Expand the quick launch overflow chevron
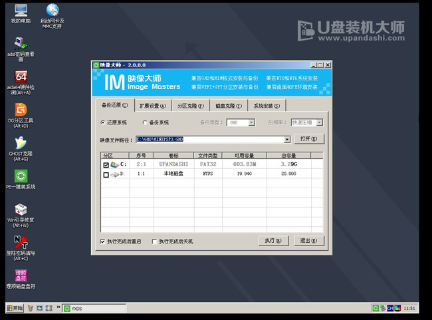The image size is (432, 320). click(58, 307)
